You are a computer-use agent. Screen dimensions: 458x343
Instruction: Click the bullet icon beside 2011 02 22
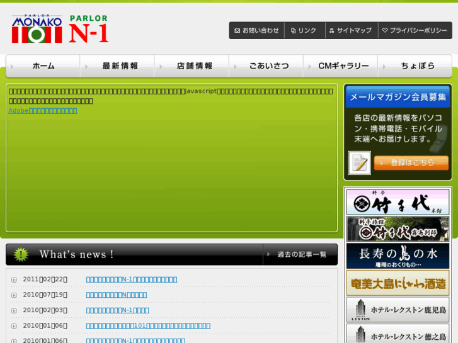tap(14, 279)
